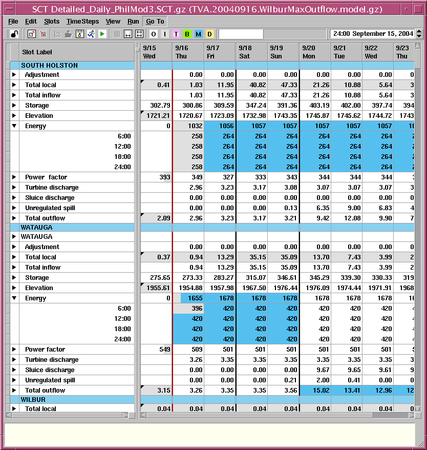Apply the green B flag
The height and width of the screenshot is (450, 427).
(187, 34)
